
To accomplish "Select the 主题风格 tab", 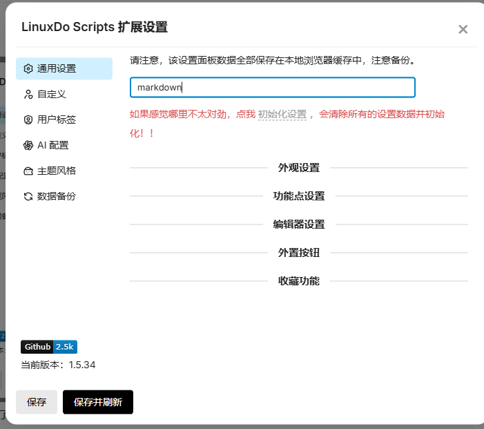I will pos(64,171).
